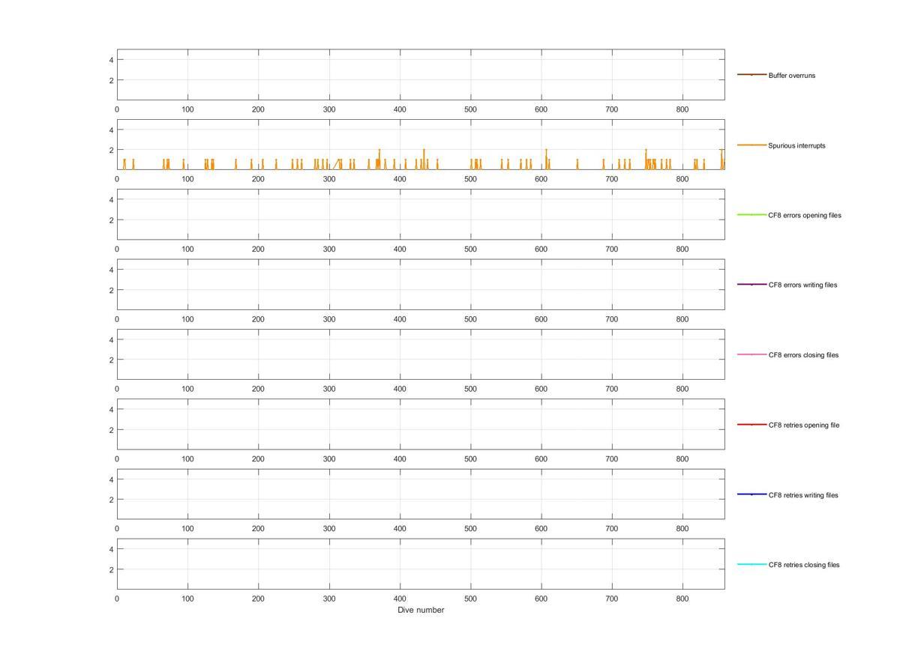900x663 pixels.
Task: Click the CF8 retries opening file label
Action: click(x=803, y=425)
